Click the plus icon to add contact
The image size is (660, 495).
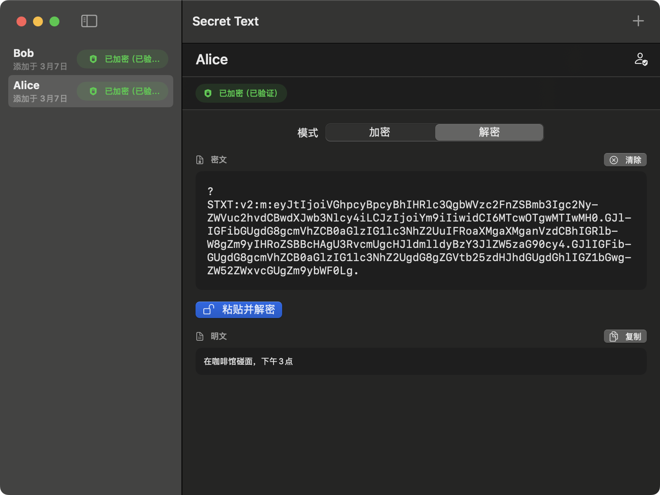pyautogui.click(x=638, y=21)
